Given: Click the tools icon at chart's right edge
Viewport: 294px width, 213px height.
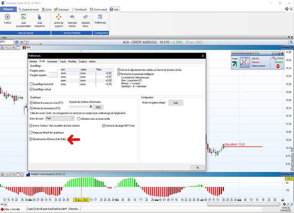Looking at the screenshot, I should [x=291, y=42].
